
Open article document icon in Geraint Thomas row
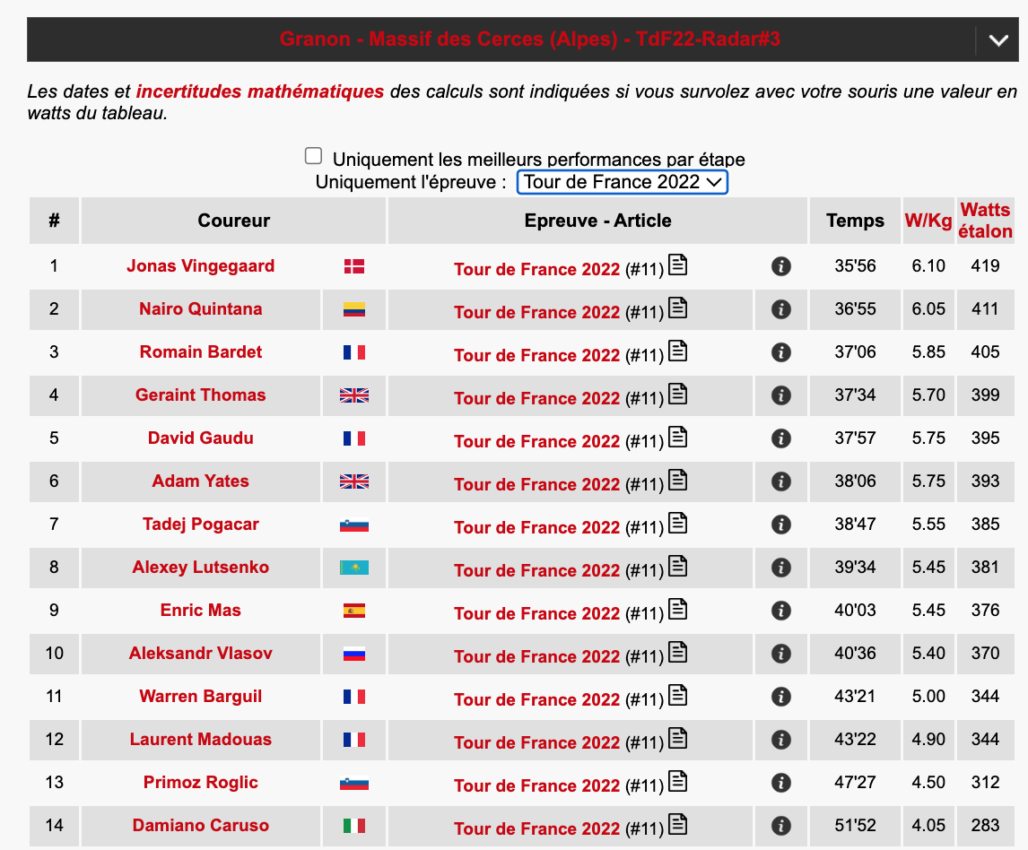pos(677,394)
